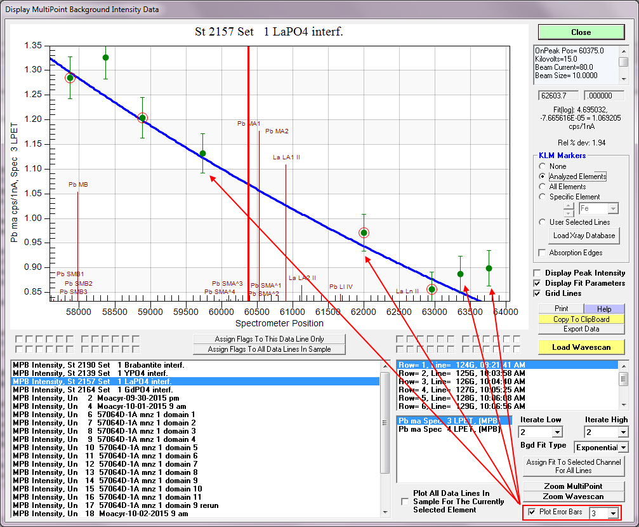
Task: Select Row 4 Line 127G data line
Action: click(461, 390)
